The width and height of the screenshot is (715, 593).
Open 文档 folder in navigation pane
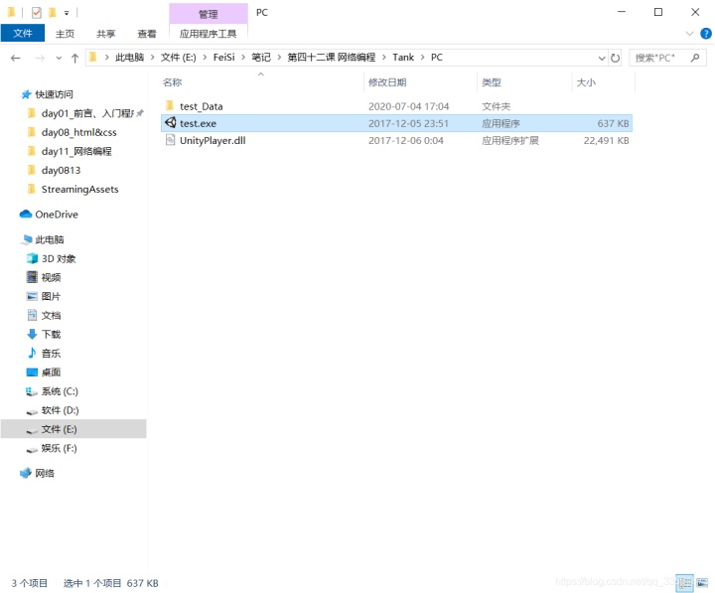(x=51, y=315)
